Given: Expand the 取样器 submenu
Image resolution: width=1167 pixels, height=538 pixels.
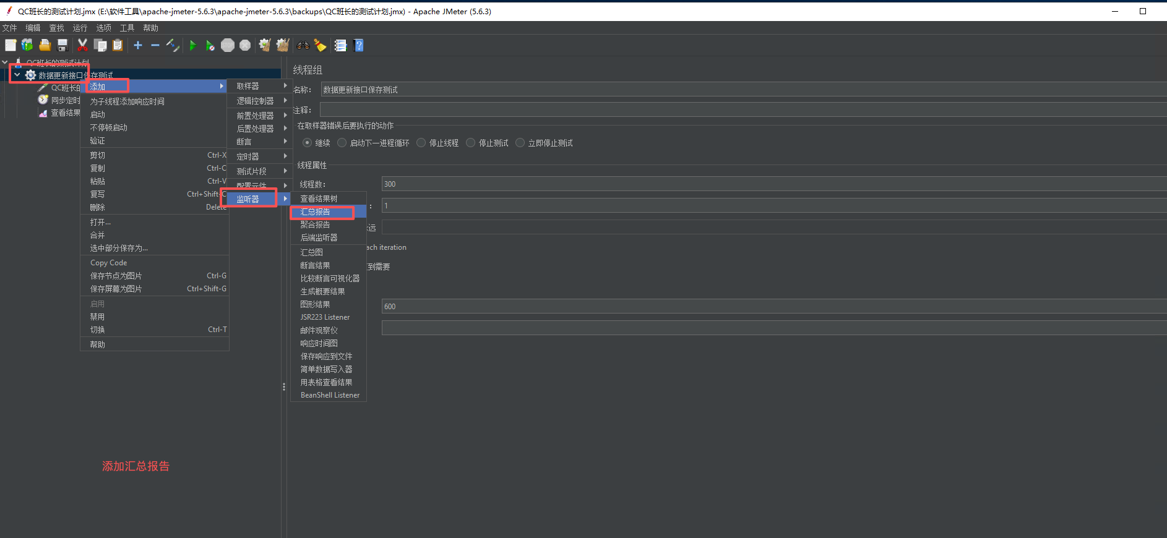Looking at the screenshot, I should (259, 86).
